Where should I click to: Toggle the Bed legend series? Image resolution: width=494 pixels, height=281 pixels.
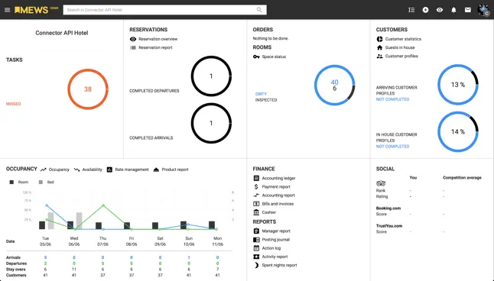(47, 182)
